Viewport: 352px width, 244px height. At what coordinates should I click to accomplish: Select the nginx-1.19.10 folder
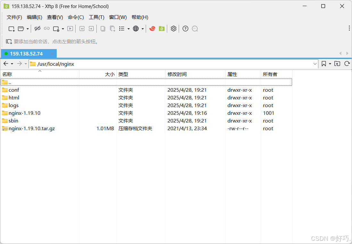pyautogui.click(x=146, y=113)
